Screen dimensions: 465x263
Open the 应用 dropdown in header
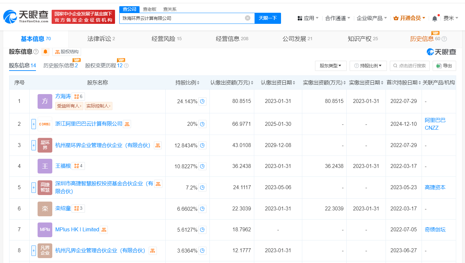pos(308,18)
